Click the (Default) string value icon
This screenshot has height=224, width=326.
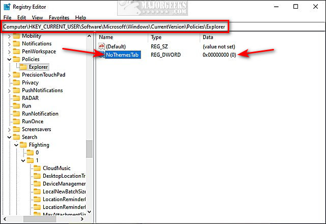101,46
